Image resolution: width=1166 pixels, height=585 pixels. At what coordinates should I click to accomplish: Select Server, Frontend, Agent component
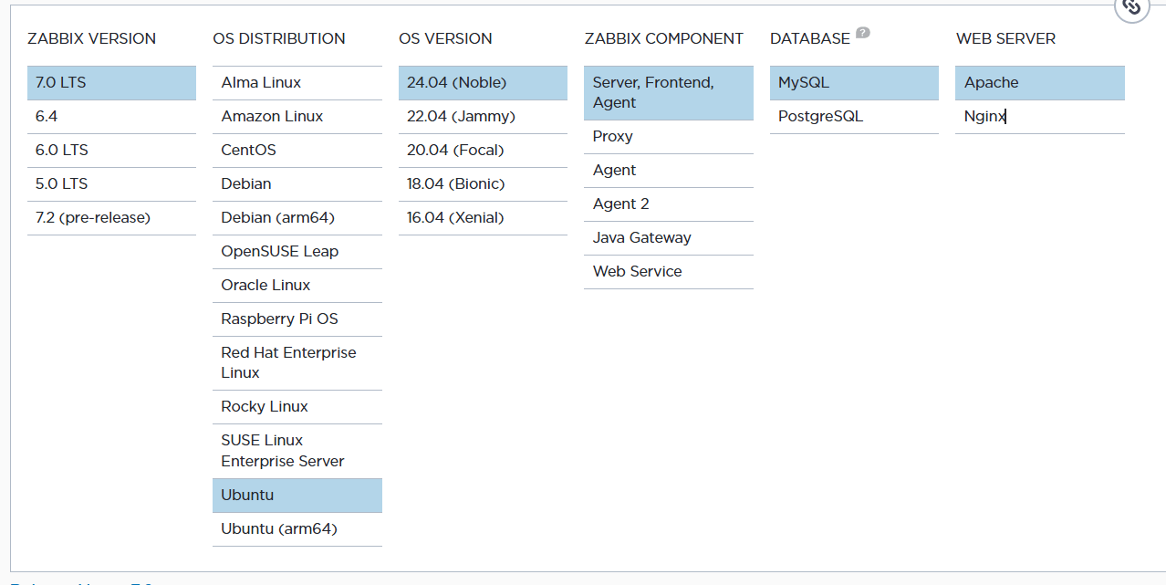(x=669, y=93)
